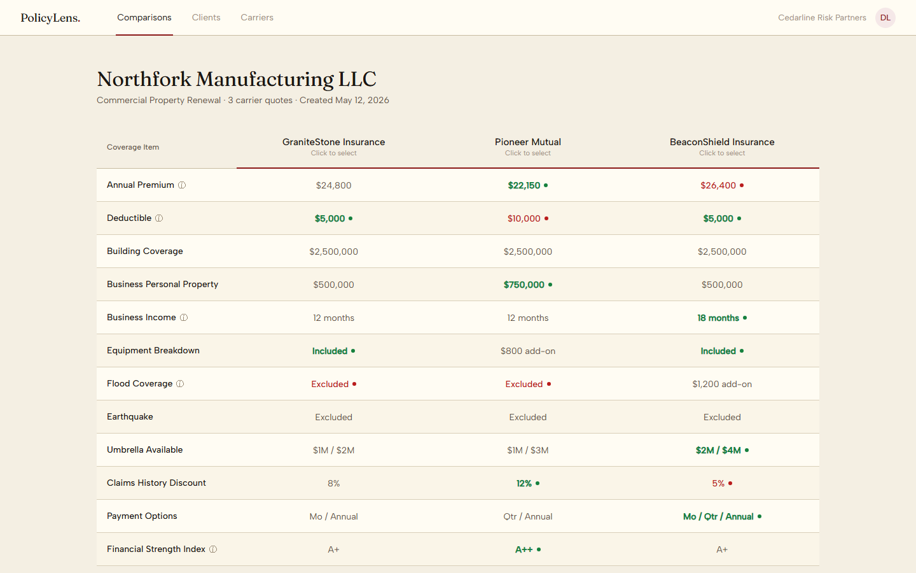Click the green dot next to Pioneer $22,150

tap(546, 185)
